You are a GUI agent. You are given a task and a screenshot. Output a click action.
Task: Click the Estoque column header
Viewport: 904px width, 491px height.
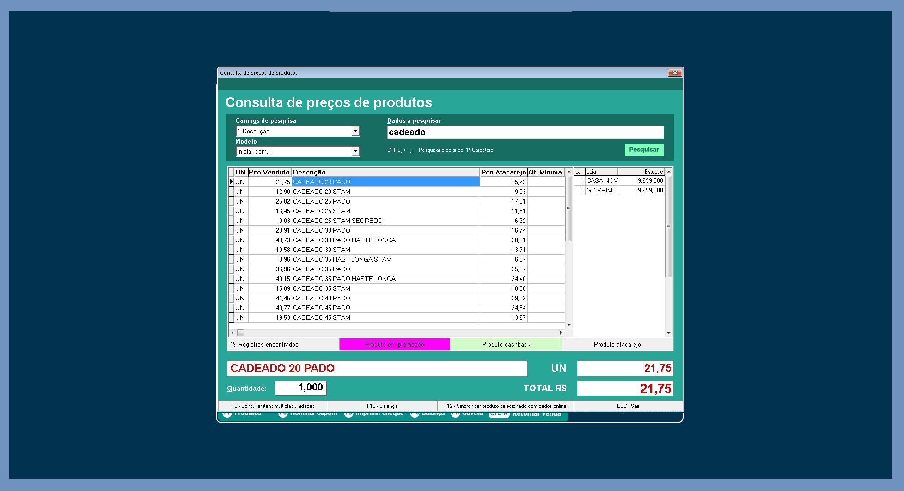641,171
